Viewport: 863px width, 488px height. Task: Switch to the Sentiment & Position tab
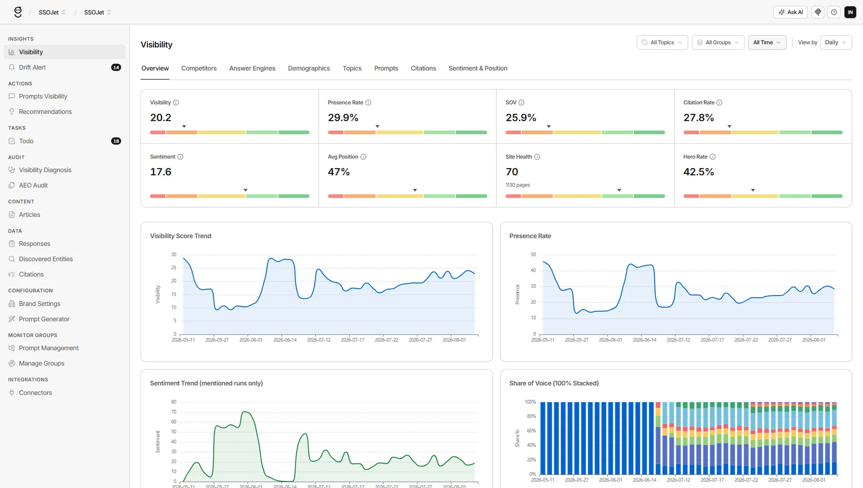click(478, 68)
